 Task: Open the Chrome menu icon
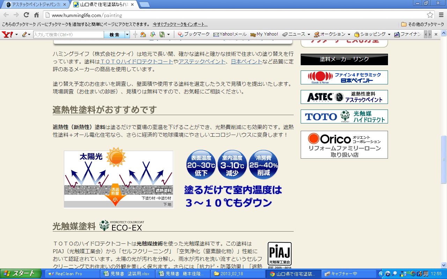(x=440, y=15)
